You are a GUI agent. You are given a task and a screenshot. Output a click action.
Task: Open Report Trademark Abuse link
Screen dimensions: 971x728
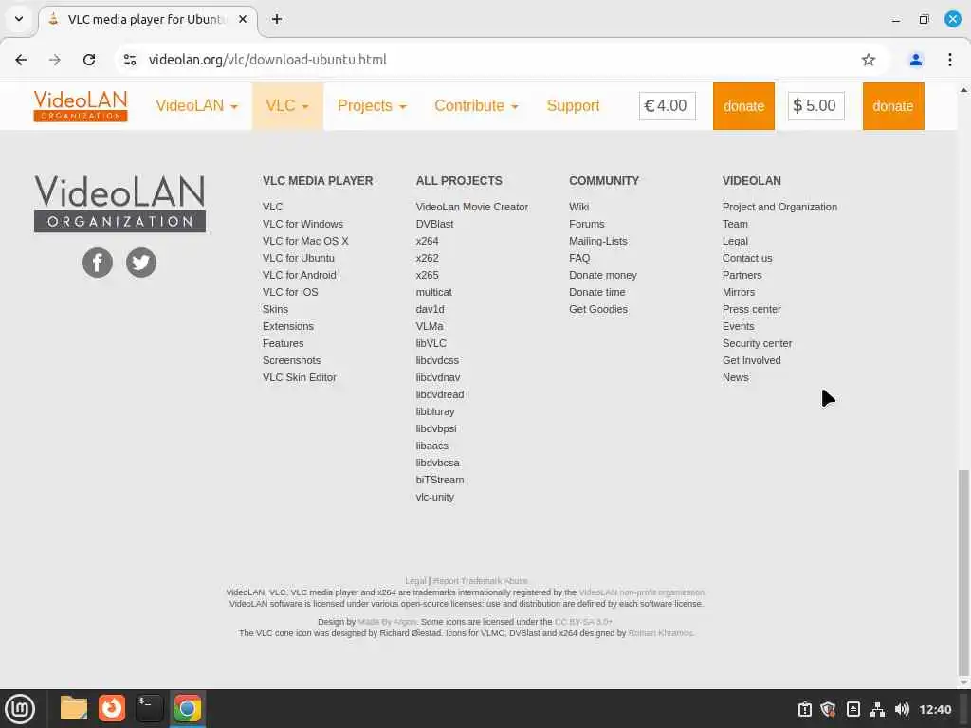480,581
